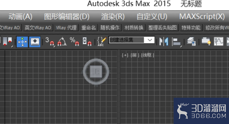Image resolution: width=229 pixels, height=124 pixels.
Task: Expand the 创建选择集 dropdown arrow
Action: [150, 40]
